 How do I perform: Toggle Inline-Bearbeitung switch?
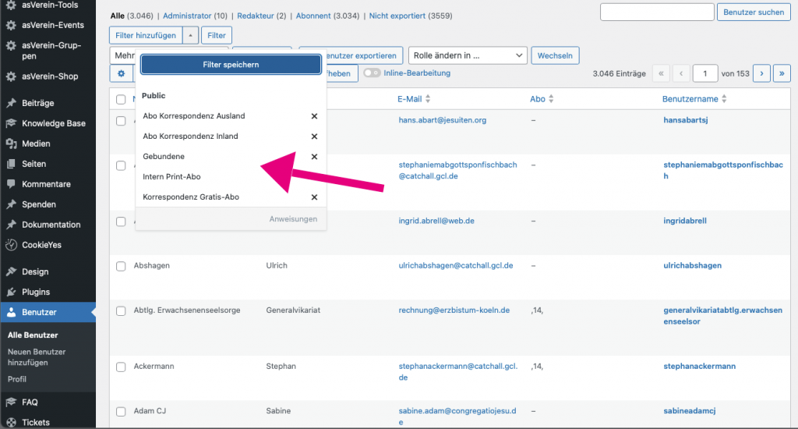[x=372, y=73]
